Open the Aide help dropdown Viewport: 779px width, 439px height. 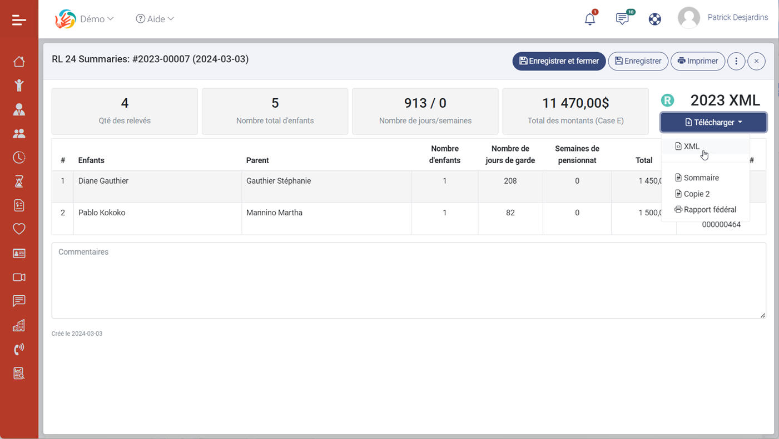(155, 19)
